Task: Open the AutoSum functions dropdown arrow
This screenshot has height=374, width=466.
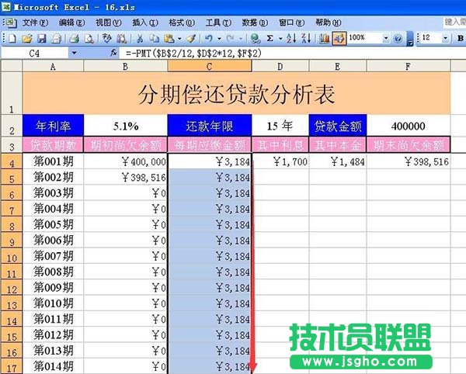Action: (x=280, y=38)
